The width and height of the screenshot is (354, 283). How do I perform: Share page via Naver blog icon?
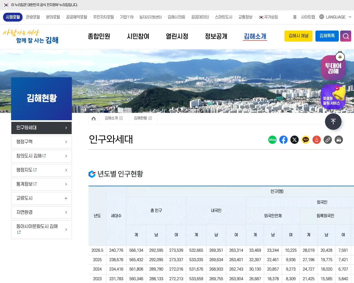point(272,140)
